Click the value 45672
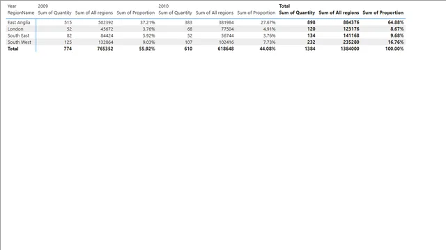 click(x=107, y=29)
